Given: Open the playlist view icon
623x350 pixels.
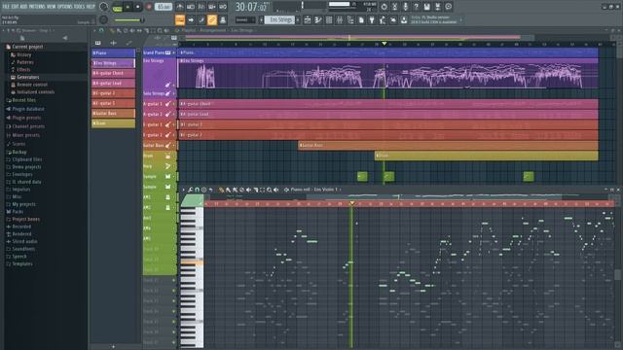Looking at the screenshot, I should [x=308, y=19].
